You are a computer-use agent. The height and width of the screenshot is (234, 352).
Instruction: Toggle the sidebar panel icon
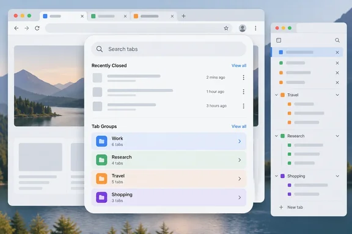(x=279, y=40)
